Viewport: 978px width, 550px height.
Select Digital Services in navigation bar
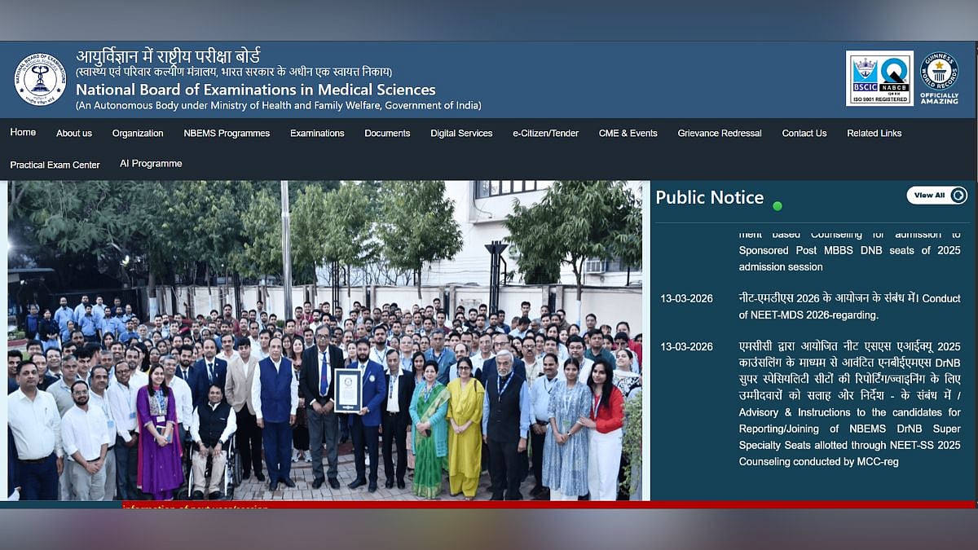(x=461, y=133)
